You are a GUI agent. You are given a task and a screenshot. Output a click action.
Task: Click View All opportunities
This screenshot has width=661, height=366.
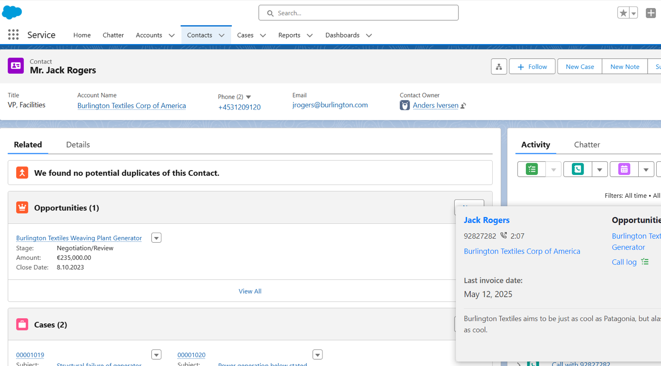(250, 291)
